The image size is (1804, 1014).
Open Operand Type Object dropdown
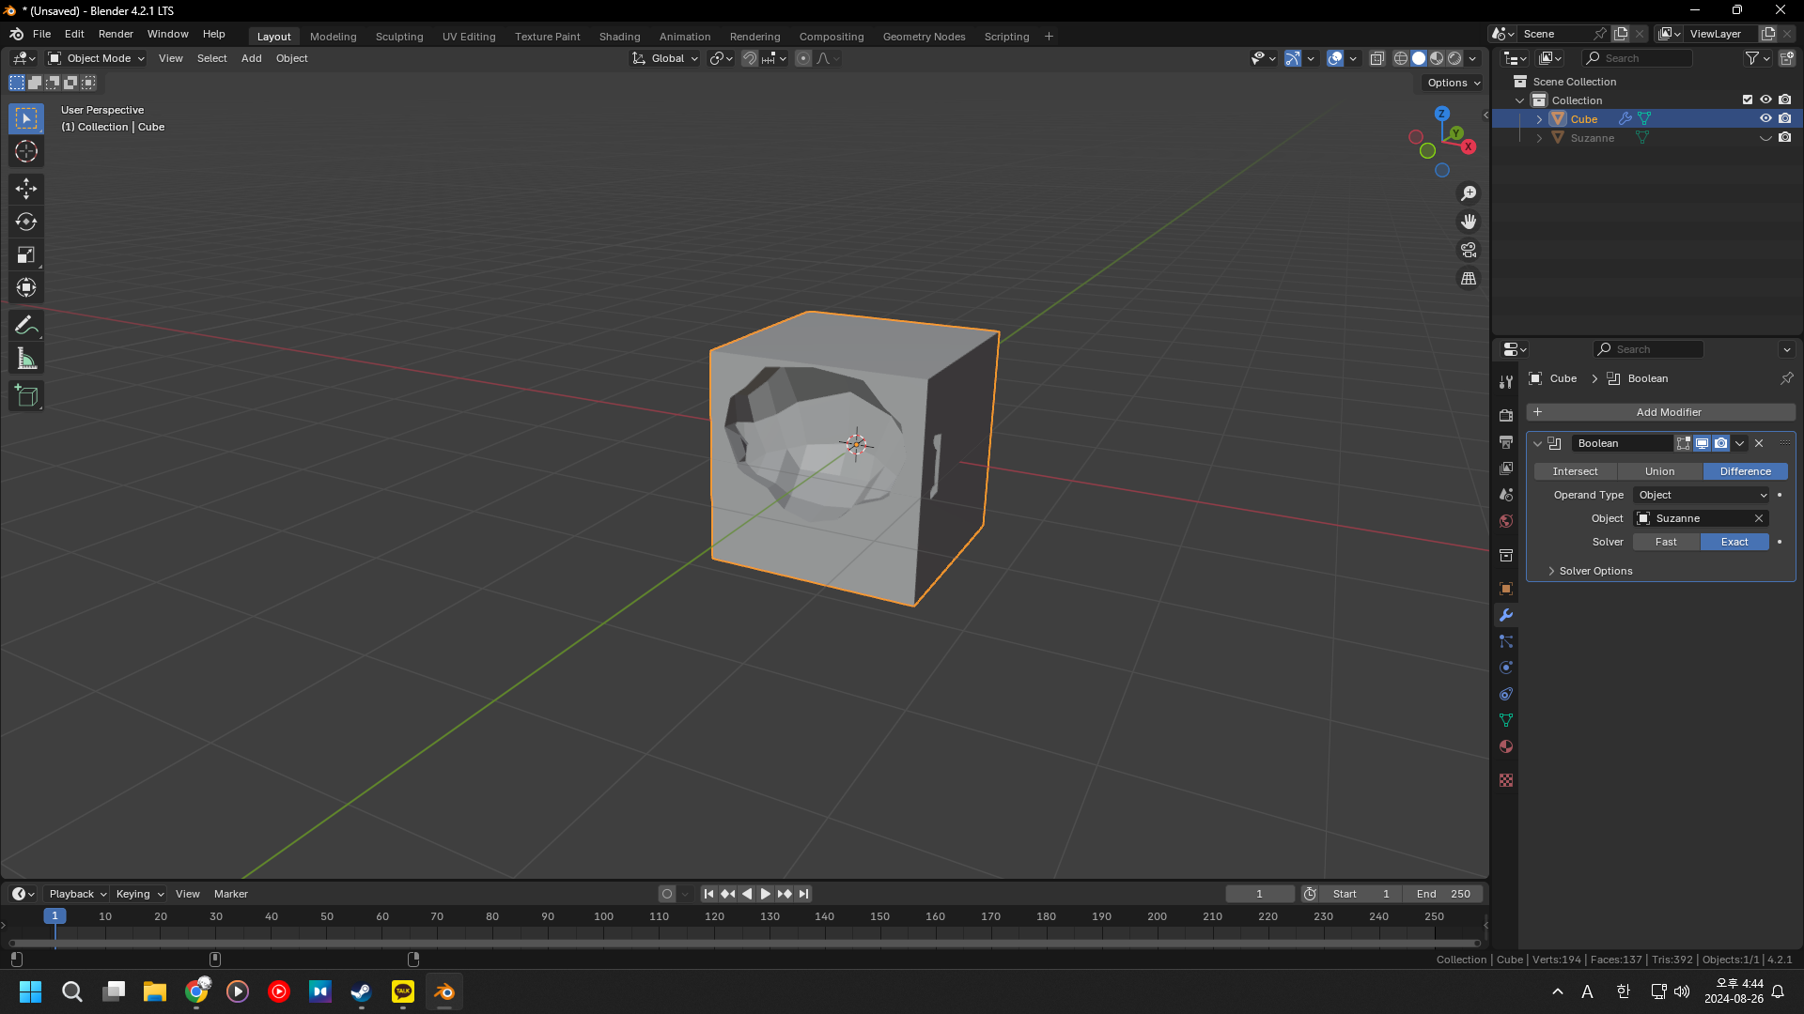pos(1702,495)
